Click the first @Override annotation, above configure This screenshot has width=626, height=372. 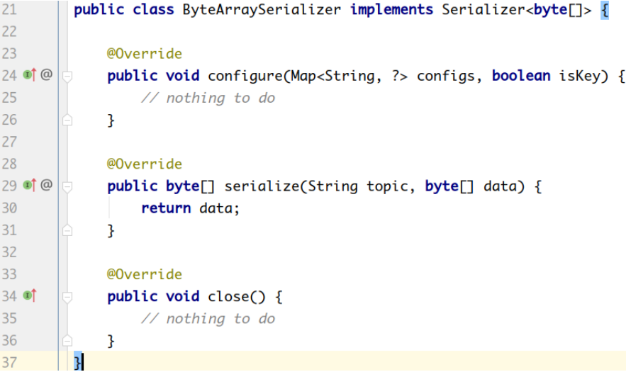tap(144, 54)
